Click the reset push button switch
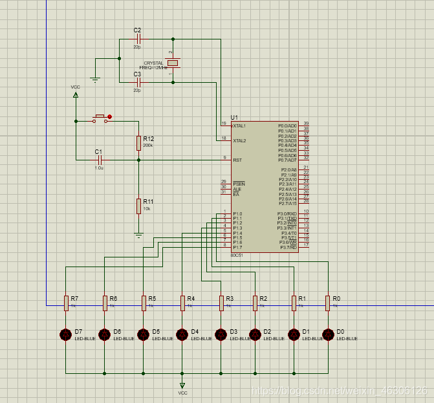Viewport: 434px width, 403px height. [100, 118]
